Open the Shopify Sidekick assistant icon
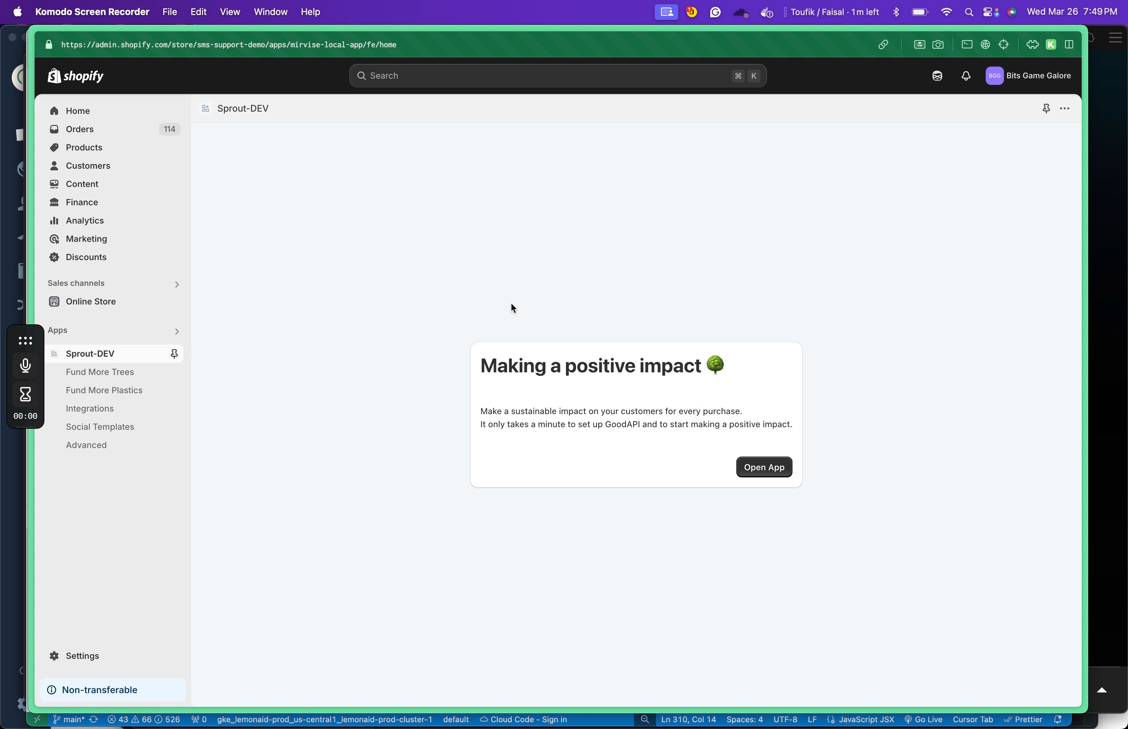Viewport: 1128px width, 729px height. coord(937,76)
